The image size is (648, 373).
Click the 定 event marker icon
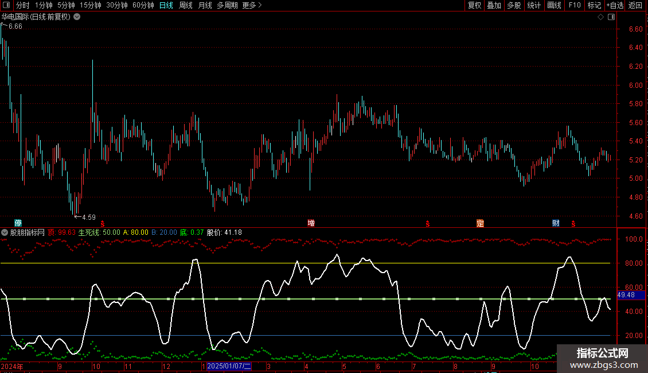tap(479, 223)
